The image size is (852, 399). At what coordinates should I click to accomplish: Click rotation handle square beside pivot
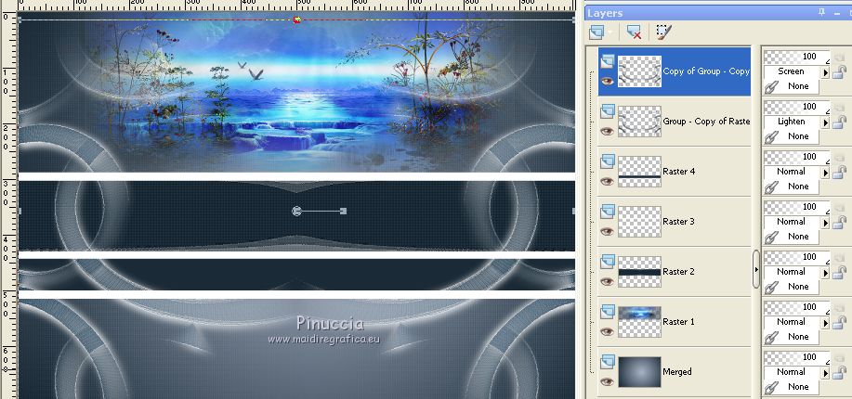(344, 212)
